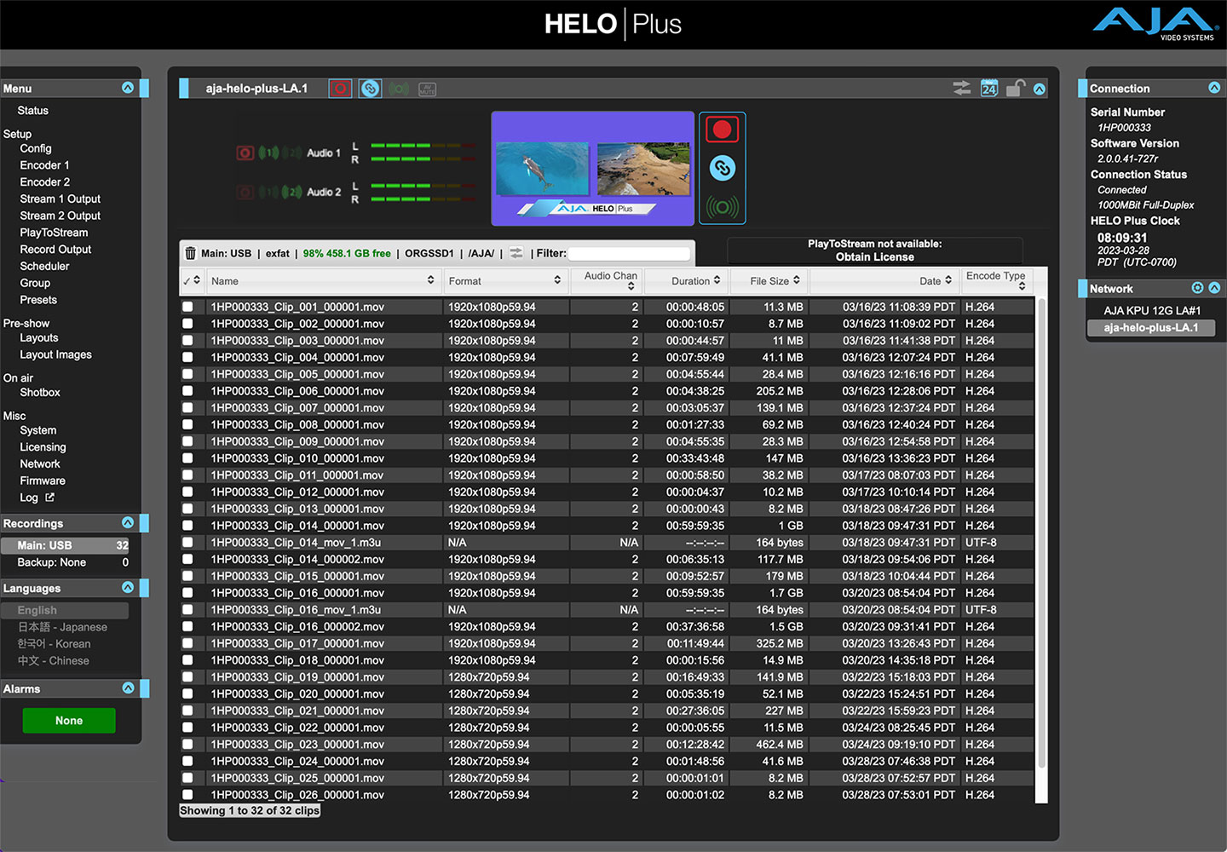Select checkbox for Clip_010_000001.mov
The height and width of the screenshot is (852, 1227).
click(x=187, y=458)
